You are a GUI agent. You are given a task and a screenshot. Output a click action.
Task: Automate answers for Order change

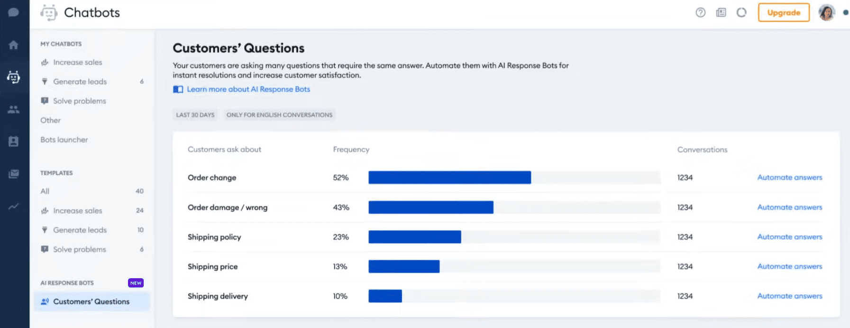(789, 177)
